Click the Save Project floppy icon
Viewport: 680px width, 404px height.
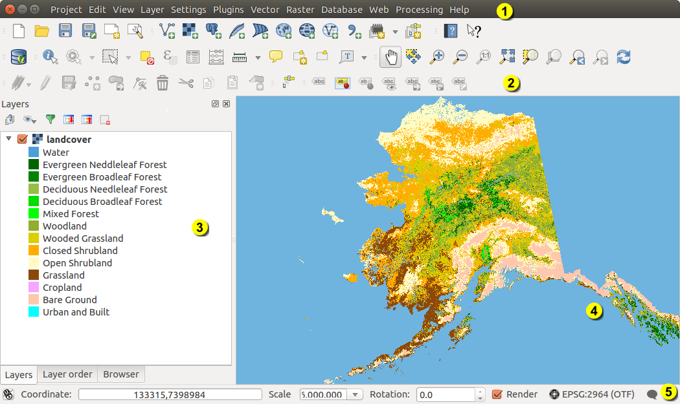point(65,30)
